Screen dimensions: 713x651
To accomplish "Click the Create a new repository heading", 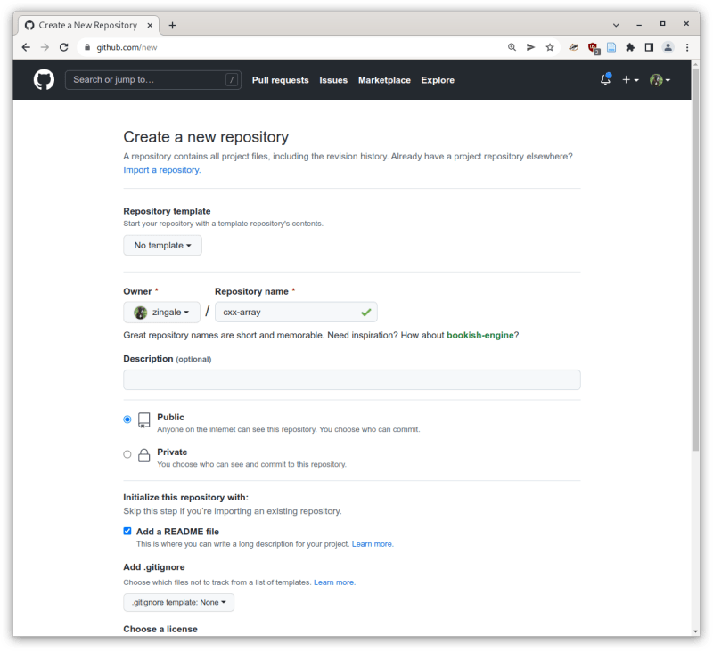I will pyautogui.click(x=206, y=137).
